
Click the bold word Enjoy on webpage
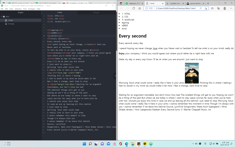(122, 53)
